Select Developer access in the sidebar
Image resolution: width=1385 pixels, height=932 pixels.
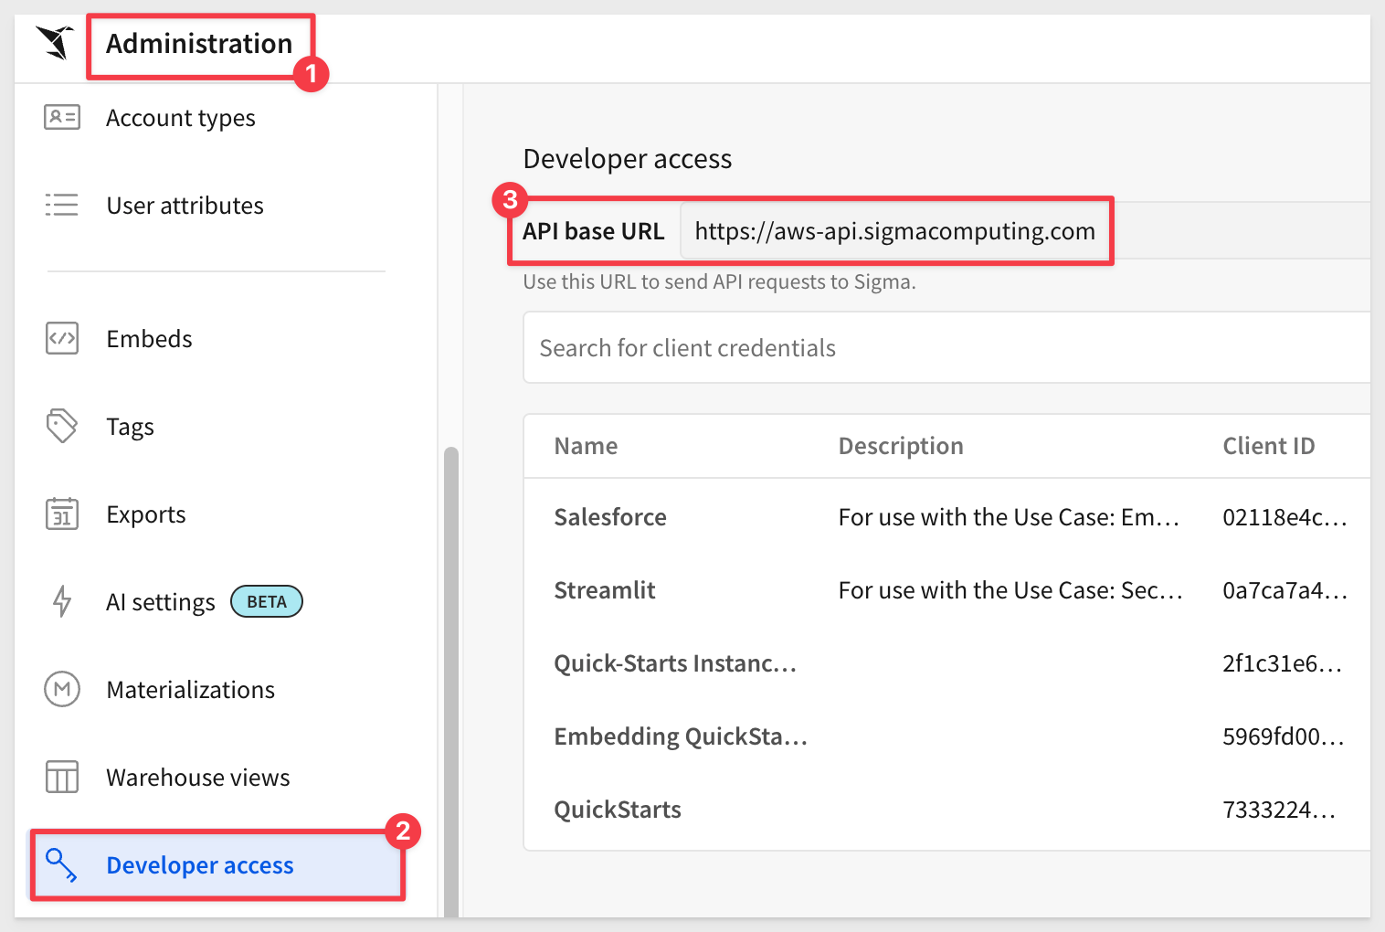(199, 865)
